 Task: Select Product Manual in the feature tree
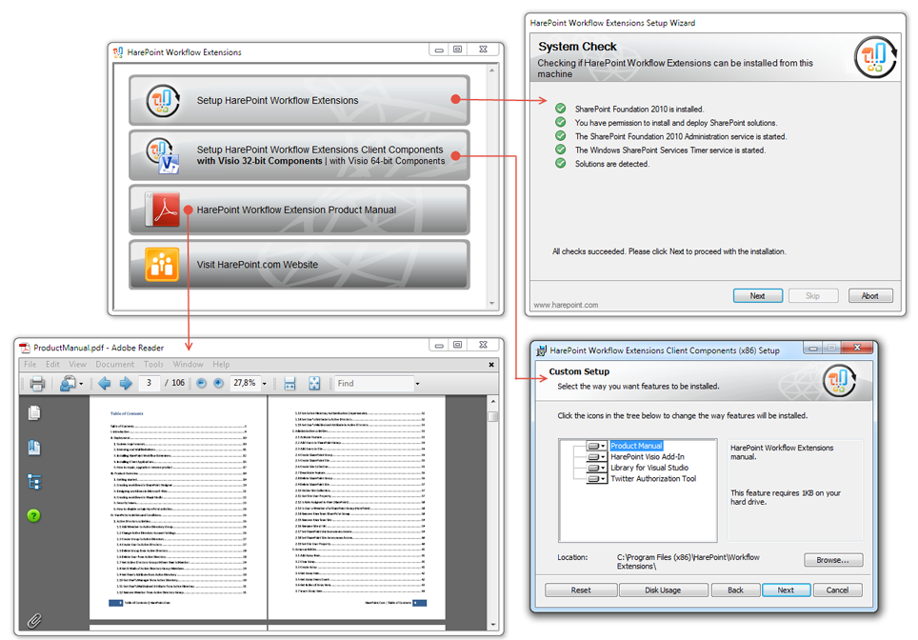click(x=636, y=446)
